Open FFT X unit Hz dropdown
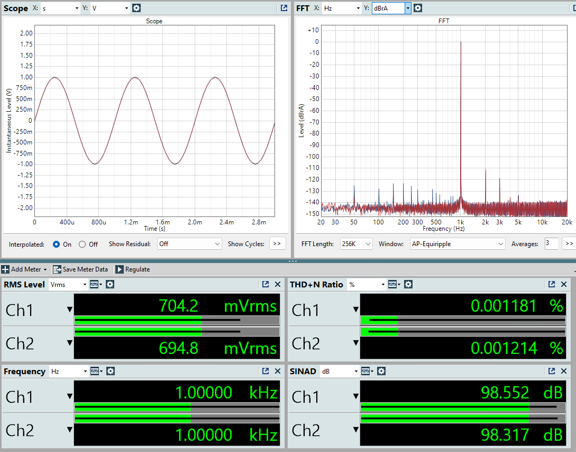 pyautogui.click(x=342, y=8)
